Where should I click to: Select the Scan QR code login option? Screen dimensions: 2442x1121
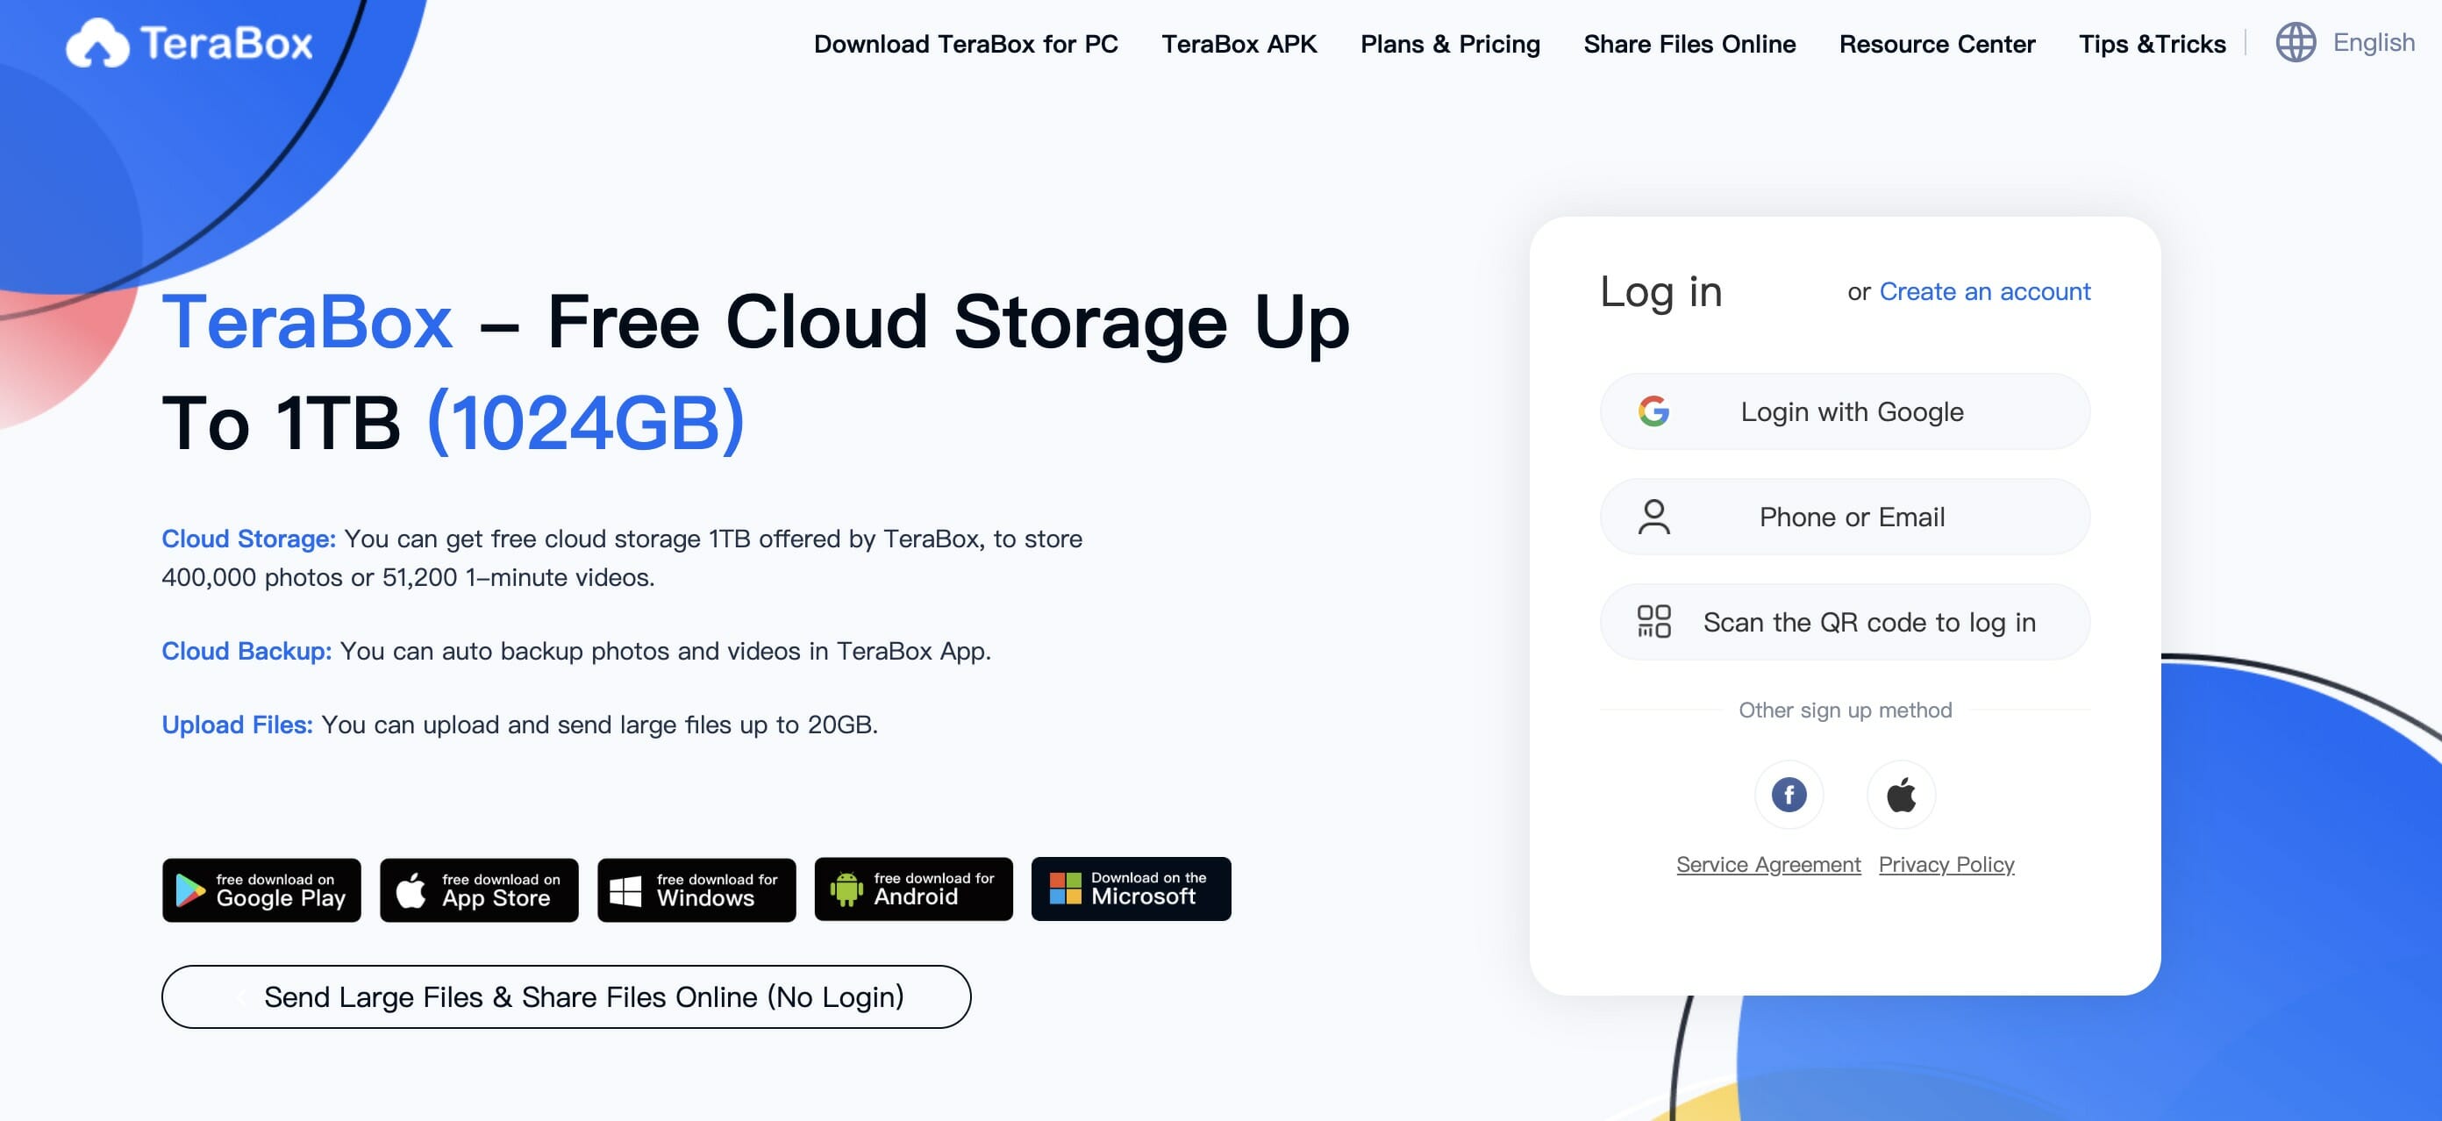click(1843, 622)
